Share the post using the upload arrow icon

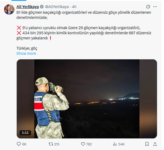155,144
